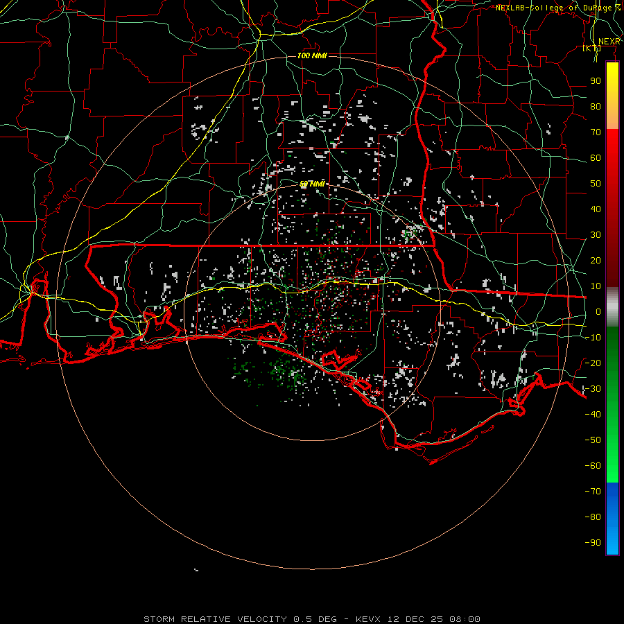Select the light blue segment near -90
Image resolution: width=624 pixels, height=624 pixels.
[612, 541]
